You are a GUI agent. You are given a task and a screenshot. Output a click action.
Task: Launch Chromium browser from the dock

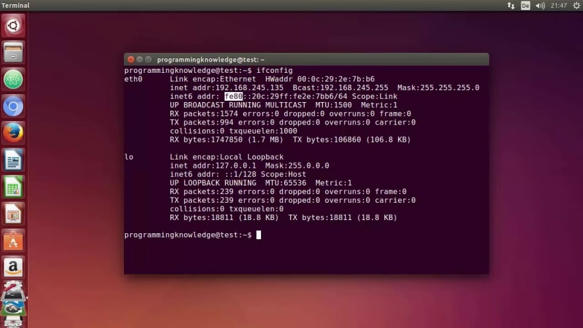pyautogui.click(x=13, y=107)
